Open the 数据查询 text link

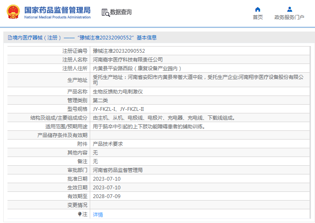pyautogui.click(x=121, y=12)
